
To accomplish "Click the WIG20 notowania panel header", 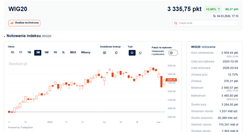I will 203,47.
